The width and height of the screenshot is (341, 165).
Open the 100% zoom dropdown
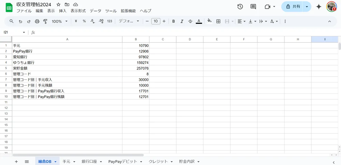(x=60, y=21)
